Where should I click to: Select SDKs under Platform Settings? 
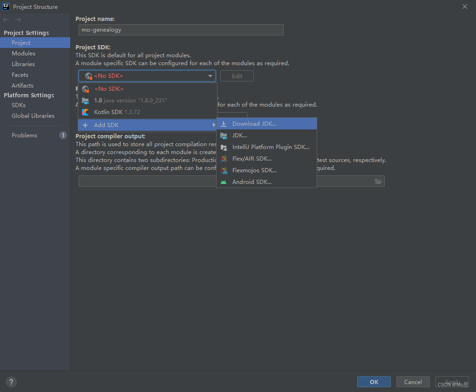[x=18, y=105]
